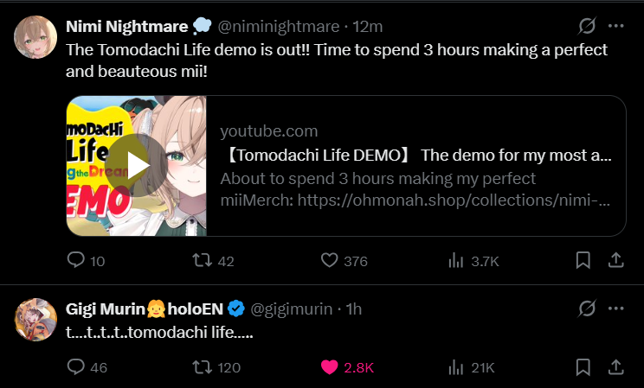Bookmark Nimi Nightmare's tweet

(x=583, y=260)
